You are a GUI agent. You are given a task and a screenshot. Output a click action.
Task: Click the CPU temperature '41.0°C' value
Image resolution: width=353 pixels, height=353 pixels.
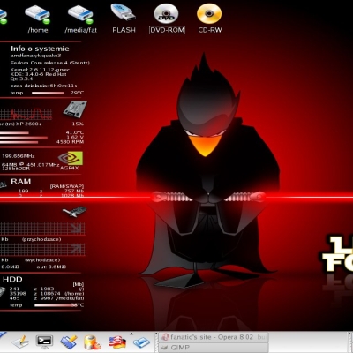(75, 132)
